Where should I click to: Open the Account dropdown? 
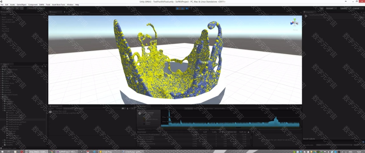331,8
